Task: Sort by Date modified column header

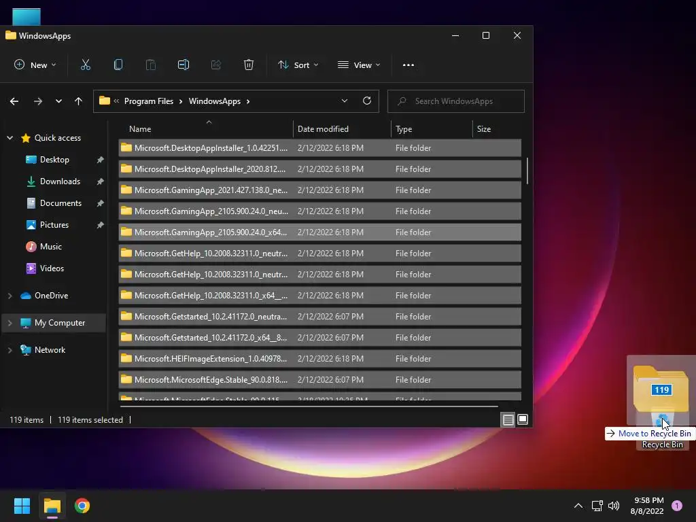Action: (x=342, y=128)
